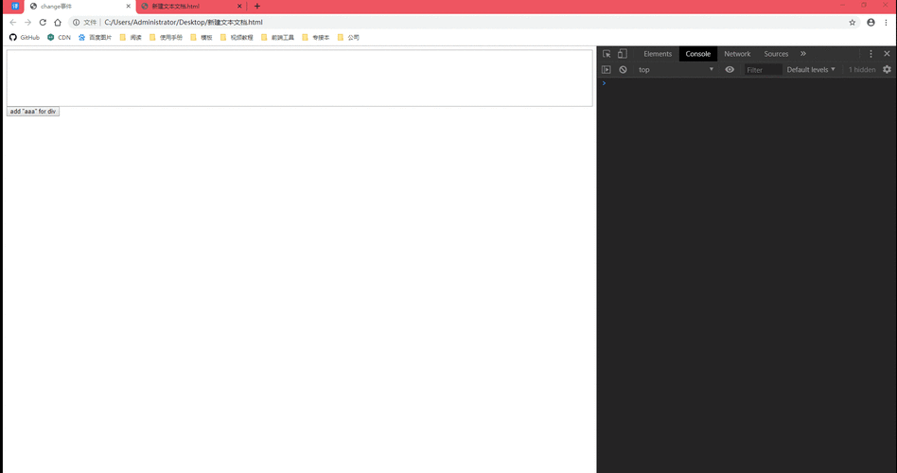Viewport: 897px width, 473px height.
Task: Show the console sidebar panel
Action: coord(607,70)
